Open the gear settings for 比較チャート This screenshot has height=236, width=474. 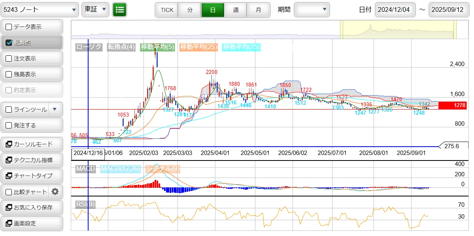(55, 192)
